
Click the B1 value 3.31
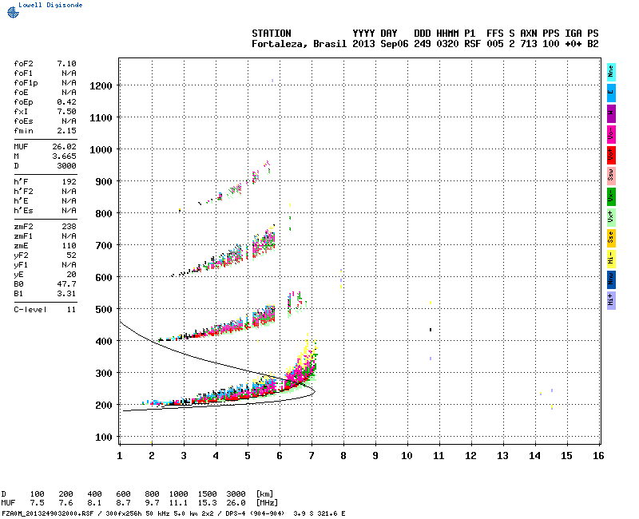coord(66,294)
